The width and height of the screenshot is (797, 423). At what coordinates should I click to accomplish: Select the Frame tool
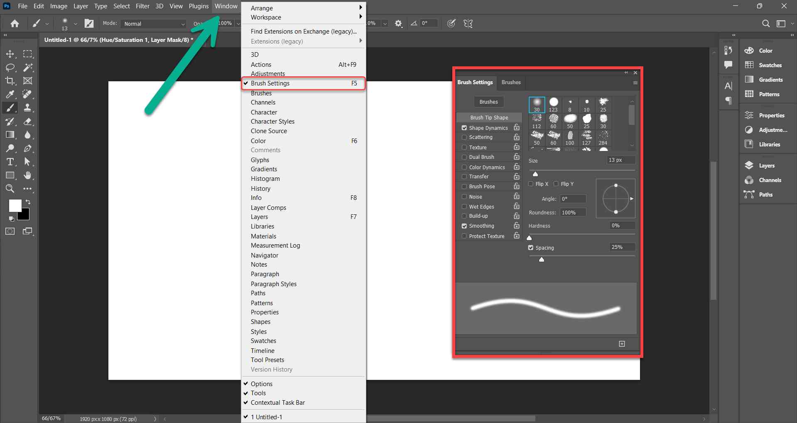[28, 81]
